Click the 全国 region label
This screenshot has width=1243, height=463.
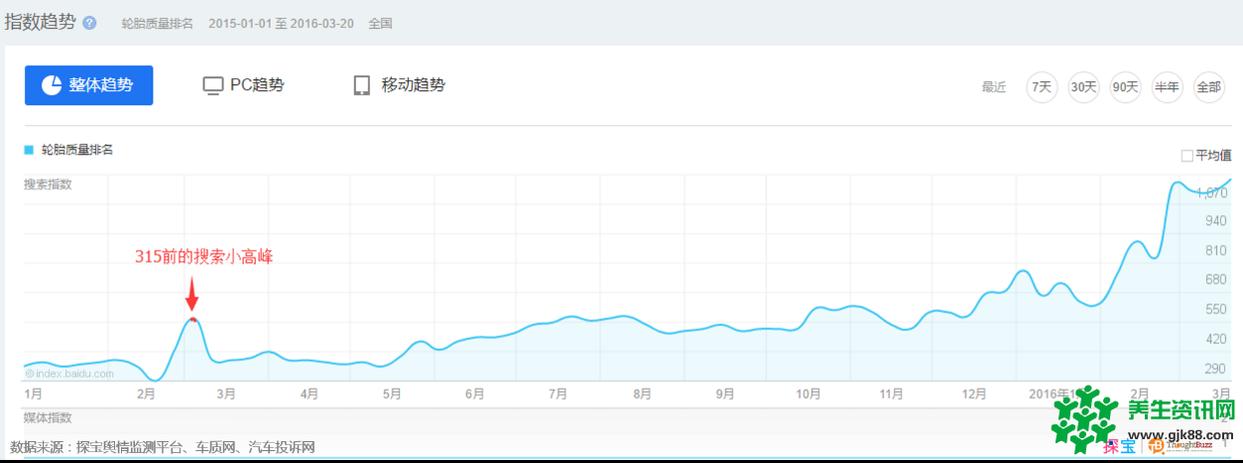click(x=380, y=23)
